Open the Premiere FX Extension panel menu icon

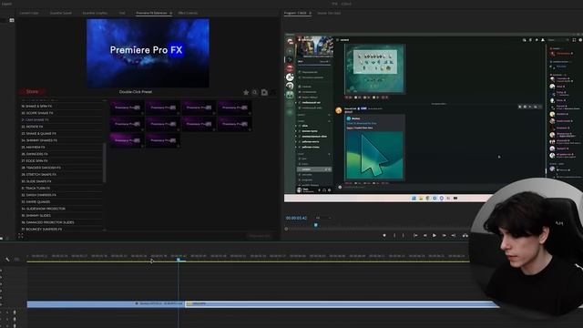coord(170,13)
